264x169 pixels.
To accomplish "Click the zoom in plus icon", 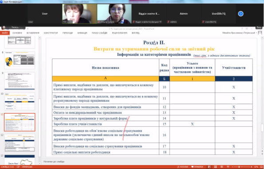I will point(251,167).
